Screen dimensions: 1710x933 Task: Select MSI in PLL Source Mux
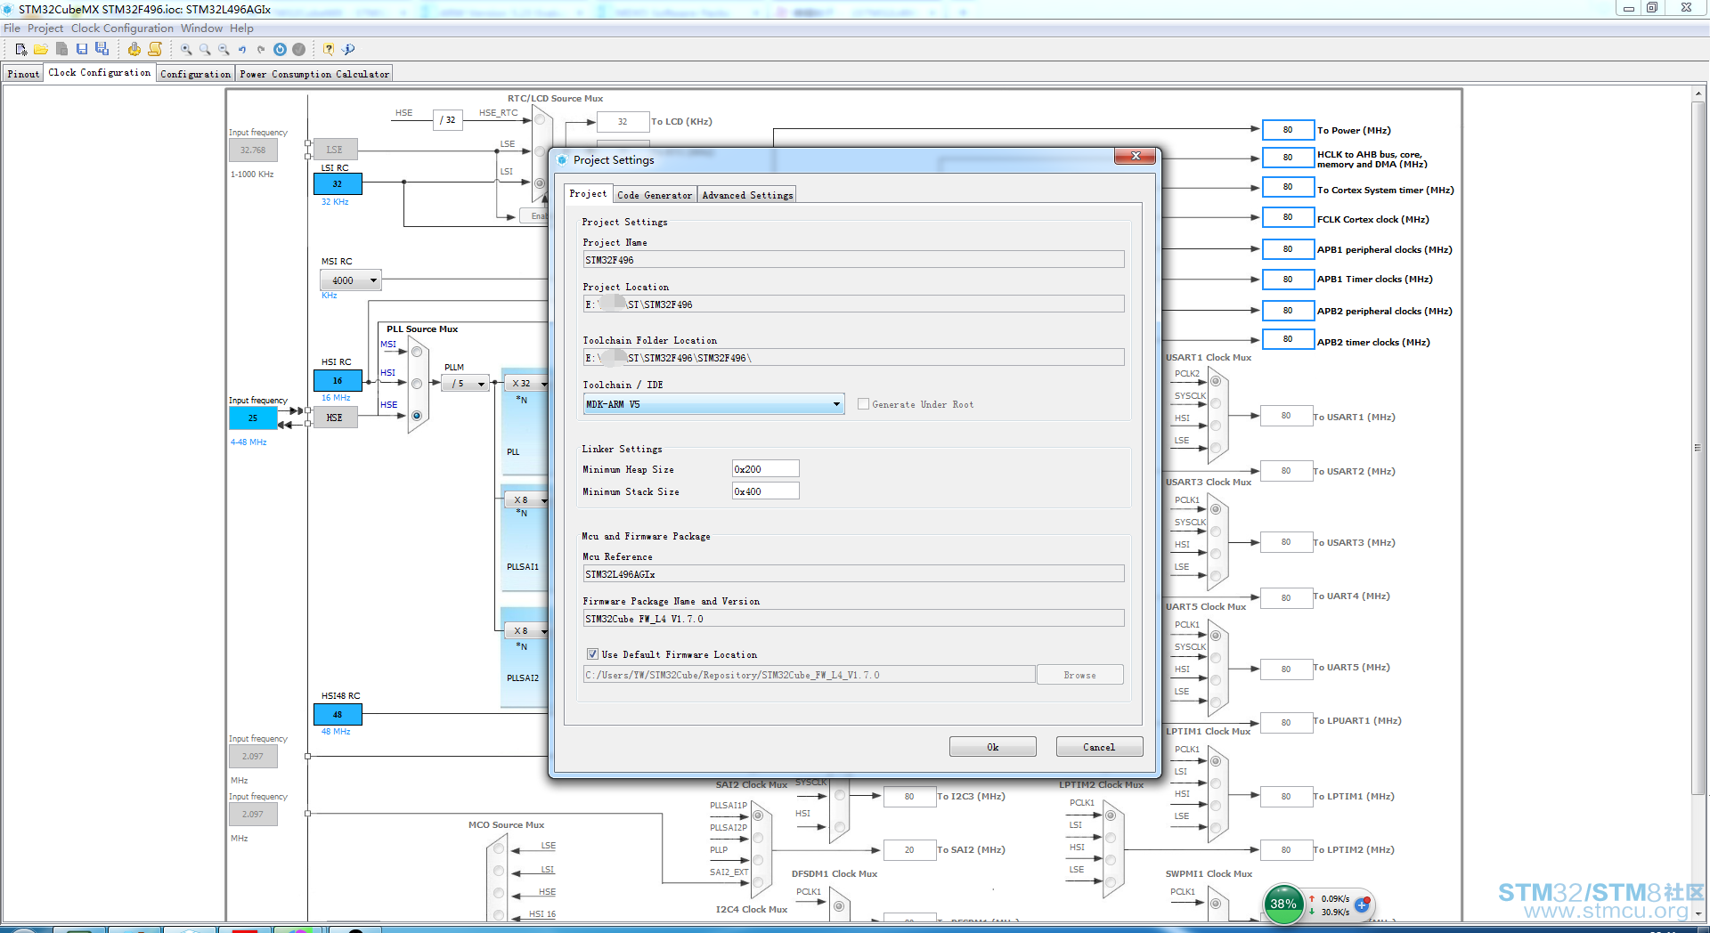417,352
